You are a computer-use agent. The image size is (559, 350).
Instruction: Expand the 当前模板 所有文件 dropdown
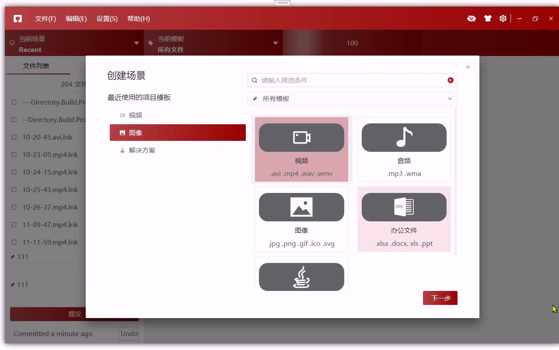276,43
